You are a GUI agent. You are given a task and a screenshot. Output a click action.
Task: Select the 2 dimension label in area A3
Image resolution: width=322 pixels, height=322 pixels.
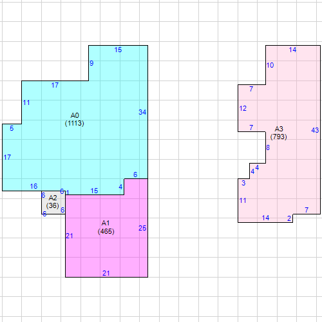[x=289, y=218]
